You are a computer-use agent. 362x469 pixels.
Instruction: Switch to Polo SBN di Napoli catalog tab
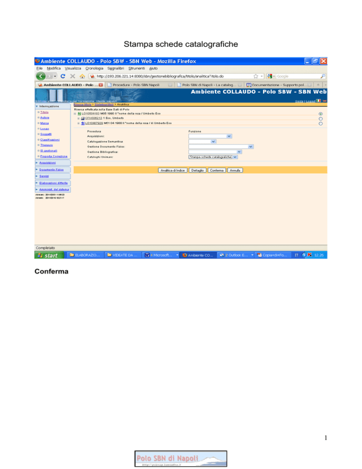pyautogui.click(x=209, y=85)
